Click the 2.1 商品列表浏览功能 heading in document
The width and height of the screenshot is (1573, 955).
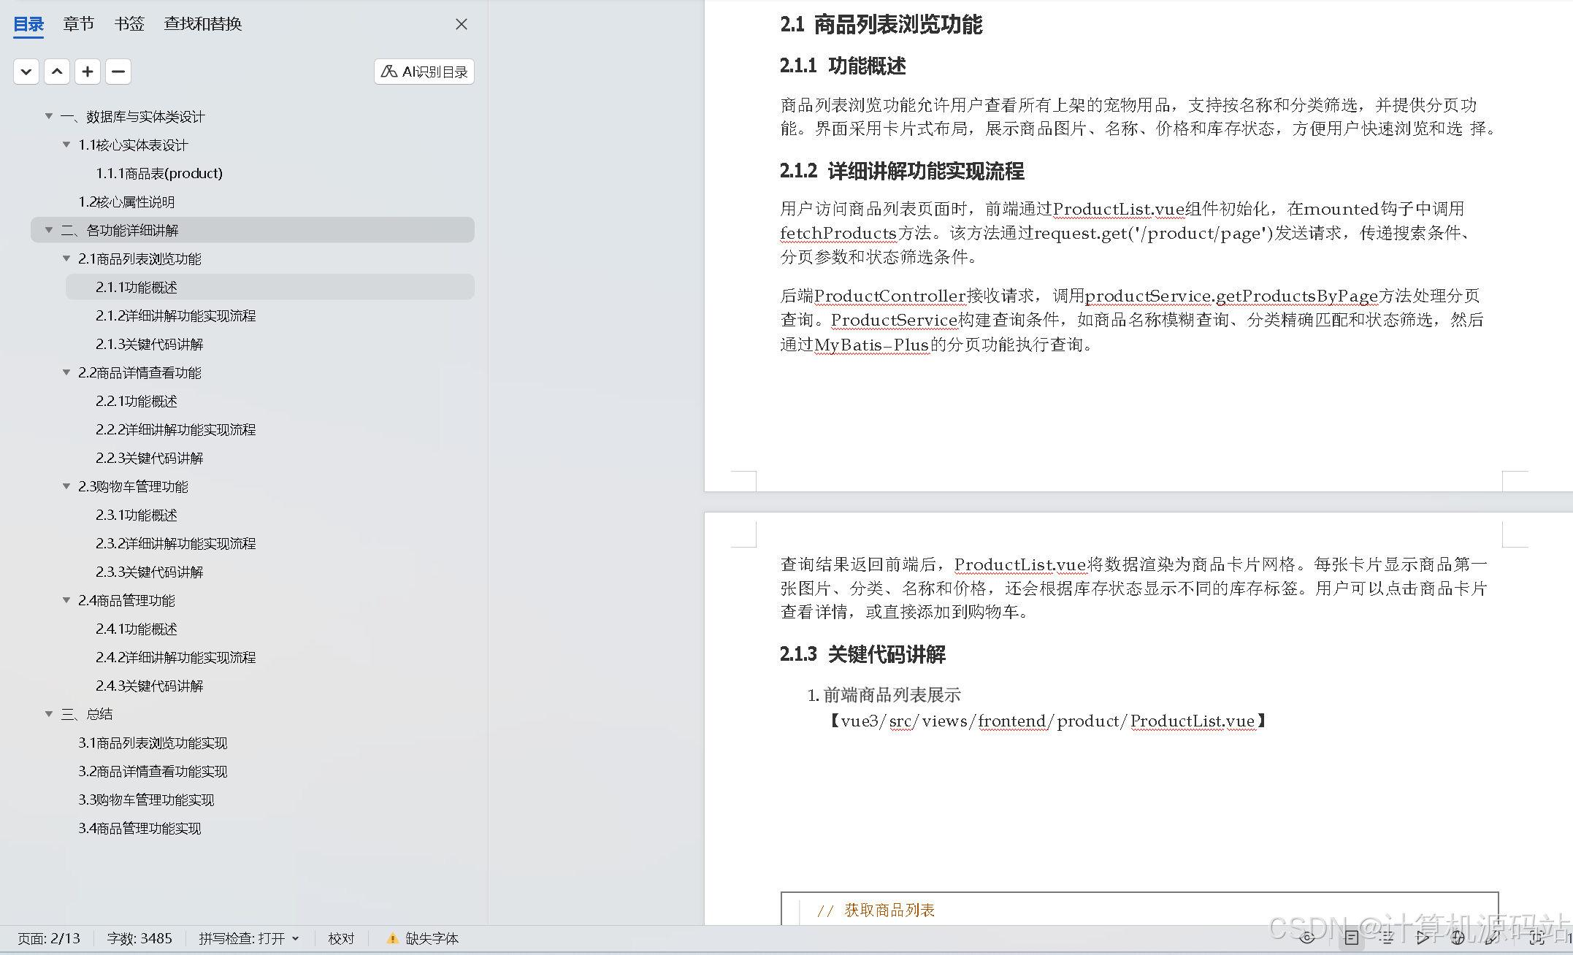click(881, 24)
